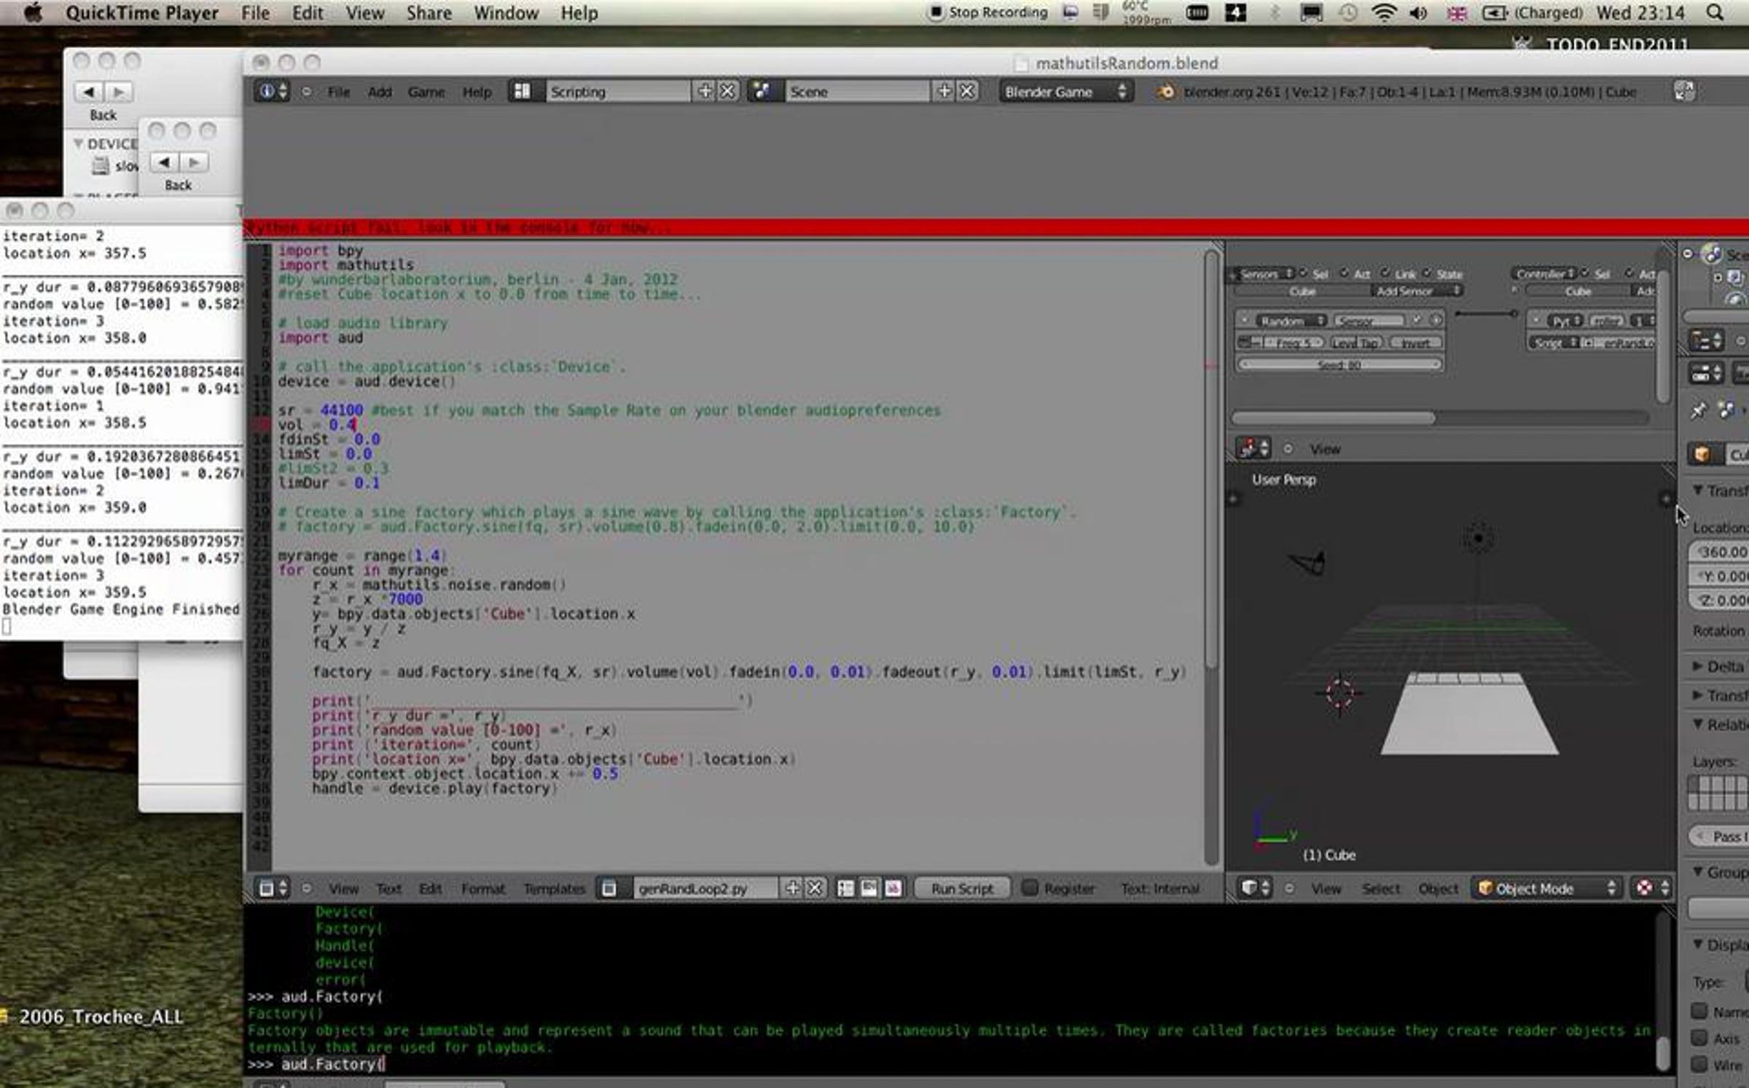Open the Info editor type selector
The image size is (1749, 1088).
point(273,91)
